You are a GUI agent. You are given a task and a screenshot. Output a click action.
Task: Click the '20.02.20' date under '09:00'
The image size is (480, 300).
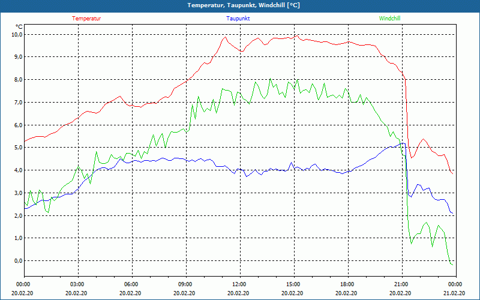pyautogui.click(x=184, y=293)
